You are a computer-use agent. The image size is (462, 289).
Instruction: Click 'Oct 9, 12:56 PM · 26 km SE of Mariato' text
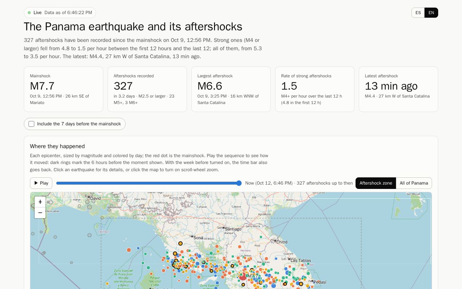(60, 99)
